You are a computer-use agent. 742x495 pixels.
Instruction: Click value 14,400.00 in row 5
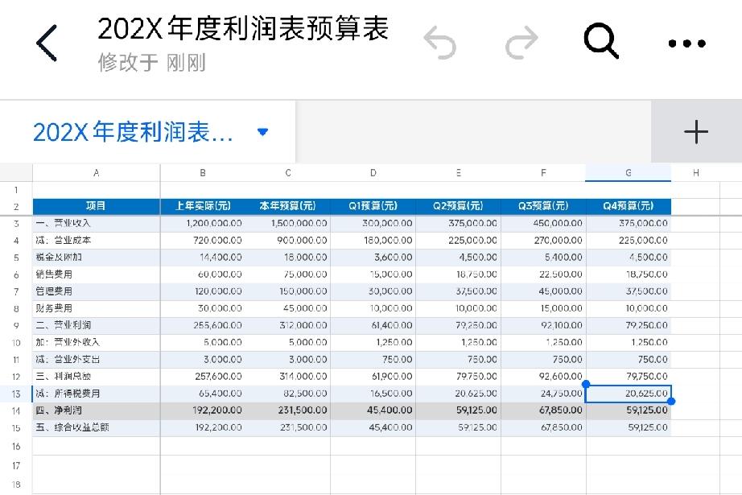pos(221,258)
